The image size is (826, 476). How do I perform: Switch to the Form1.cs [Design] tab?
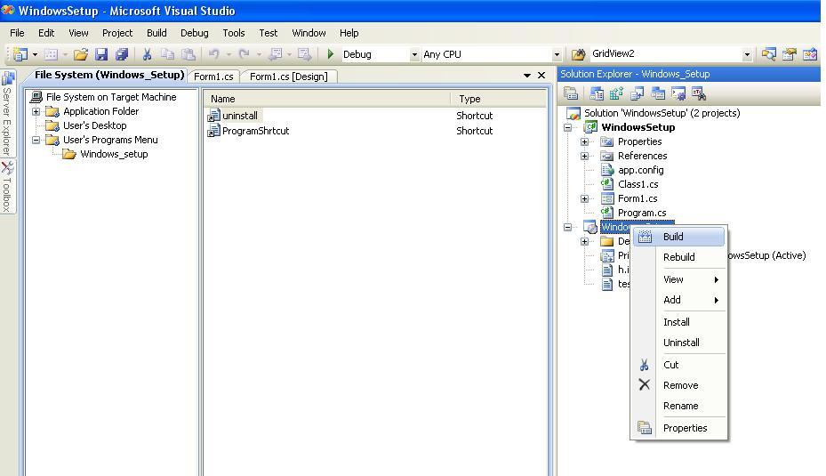(x=288, y=77)
